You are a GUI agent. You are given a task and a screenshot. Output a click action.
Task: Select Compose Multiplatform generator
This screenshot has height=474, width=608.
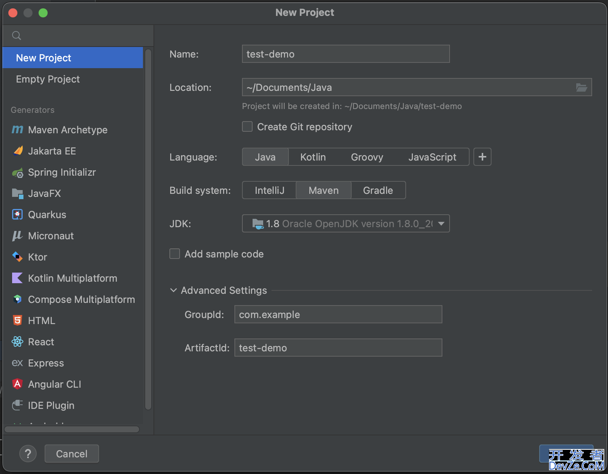pos(73,299)
